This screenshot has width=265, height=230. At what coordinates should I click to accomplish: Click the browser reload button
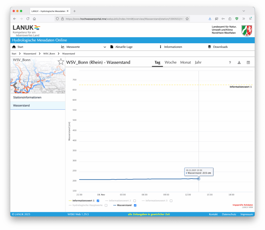tap(28, 19)
